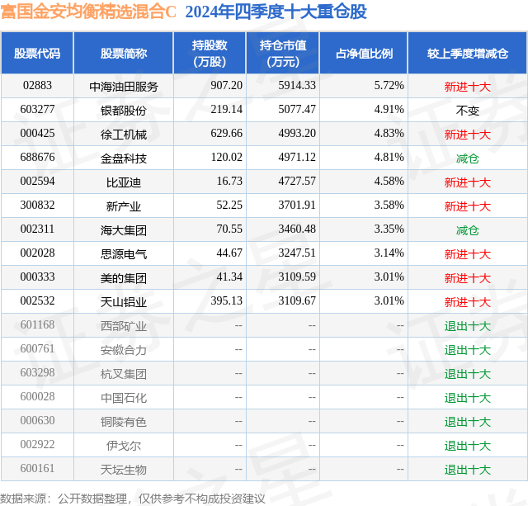The height and width of the screenshot is (506, 528).
Task: Click stock code 002922
Action: coord(37,444)
